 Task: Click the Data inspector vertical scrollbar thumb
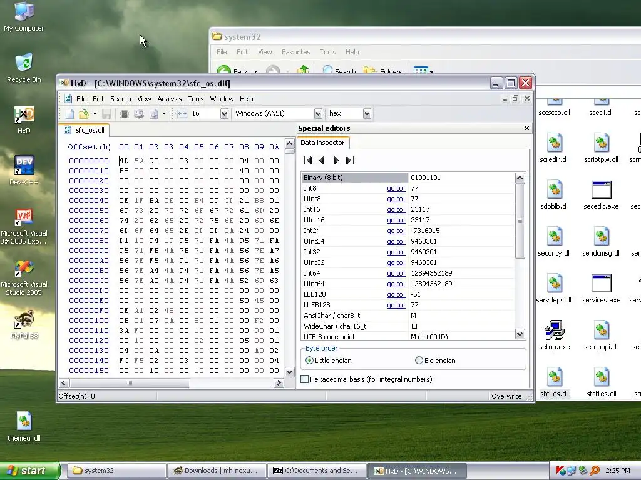click(520, 221)
